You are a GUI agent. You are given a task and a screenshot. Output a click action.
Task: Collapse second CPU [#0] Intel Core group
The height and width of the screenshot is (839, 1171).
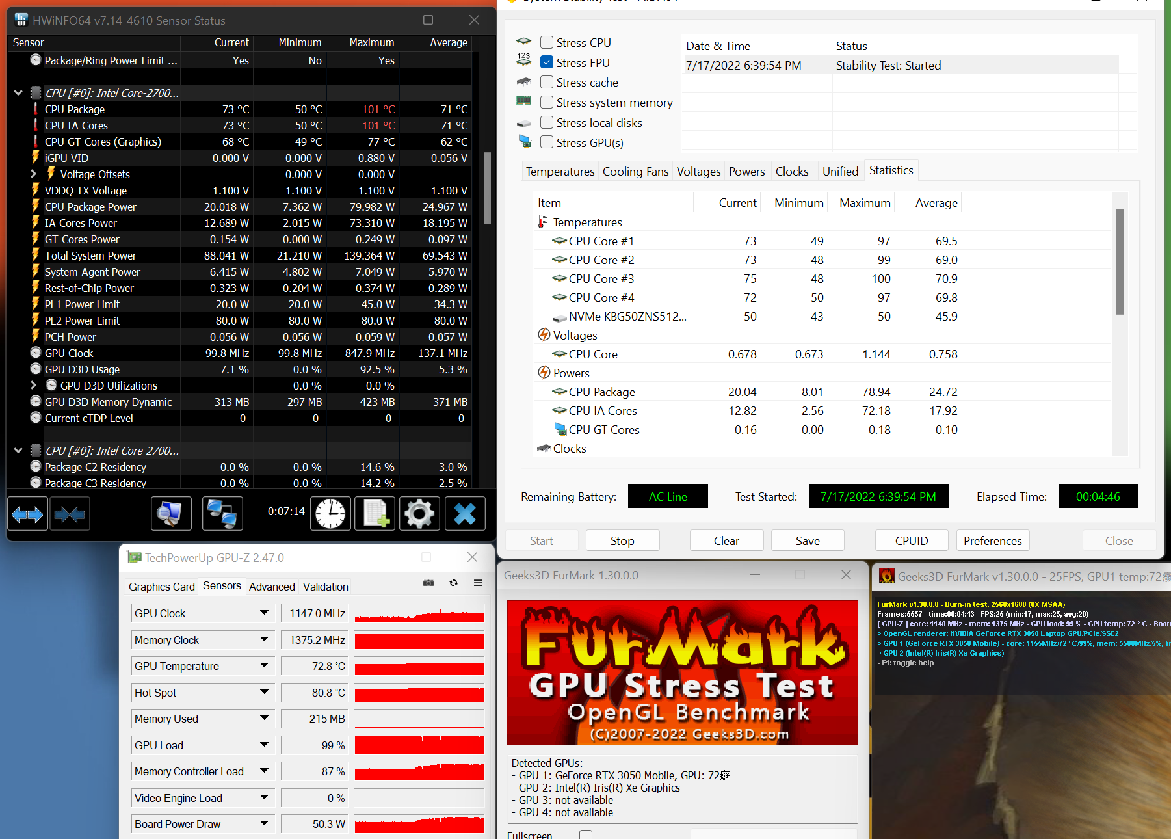tap(18, 450)
